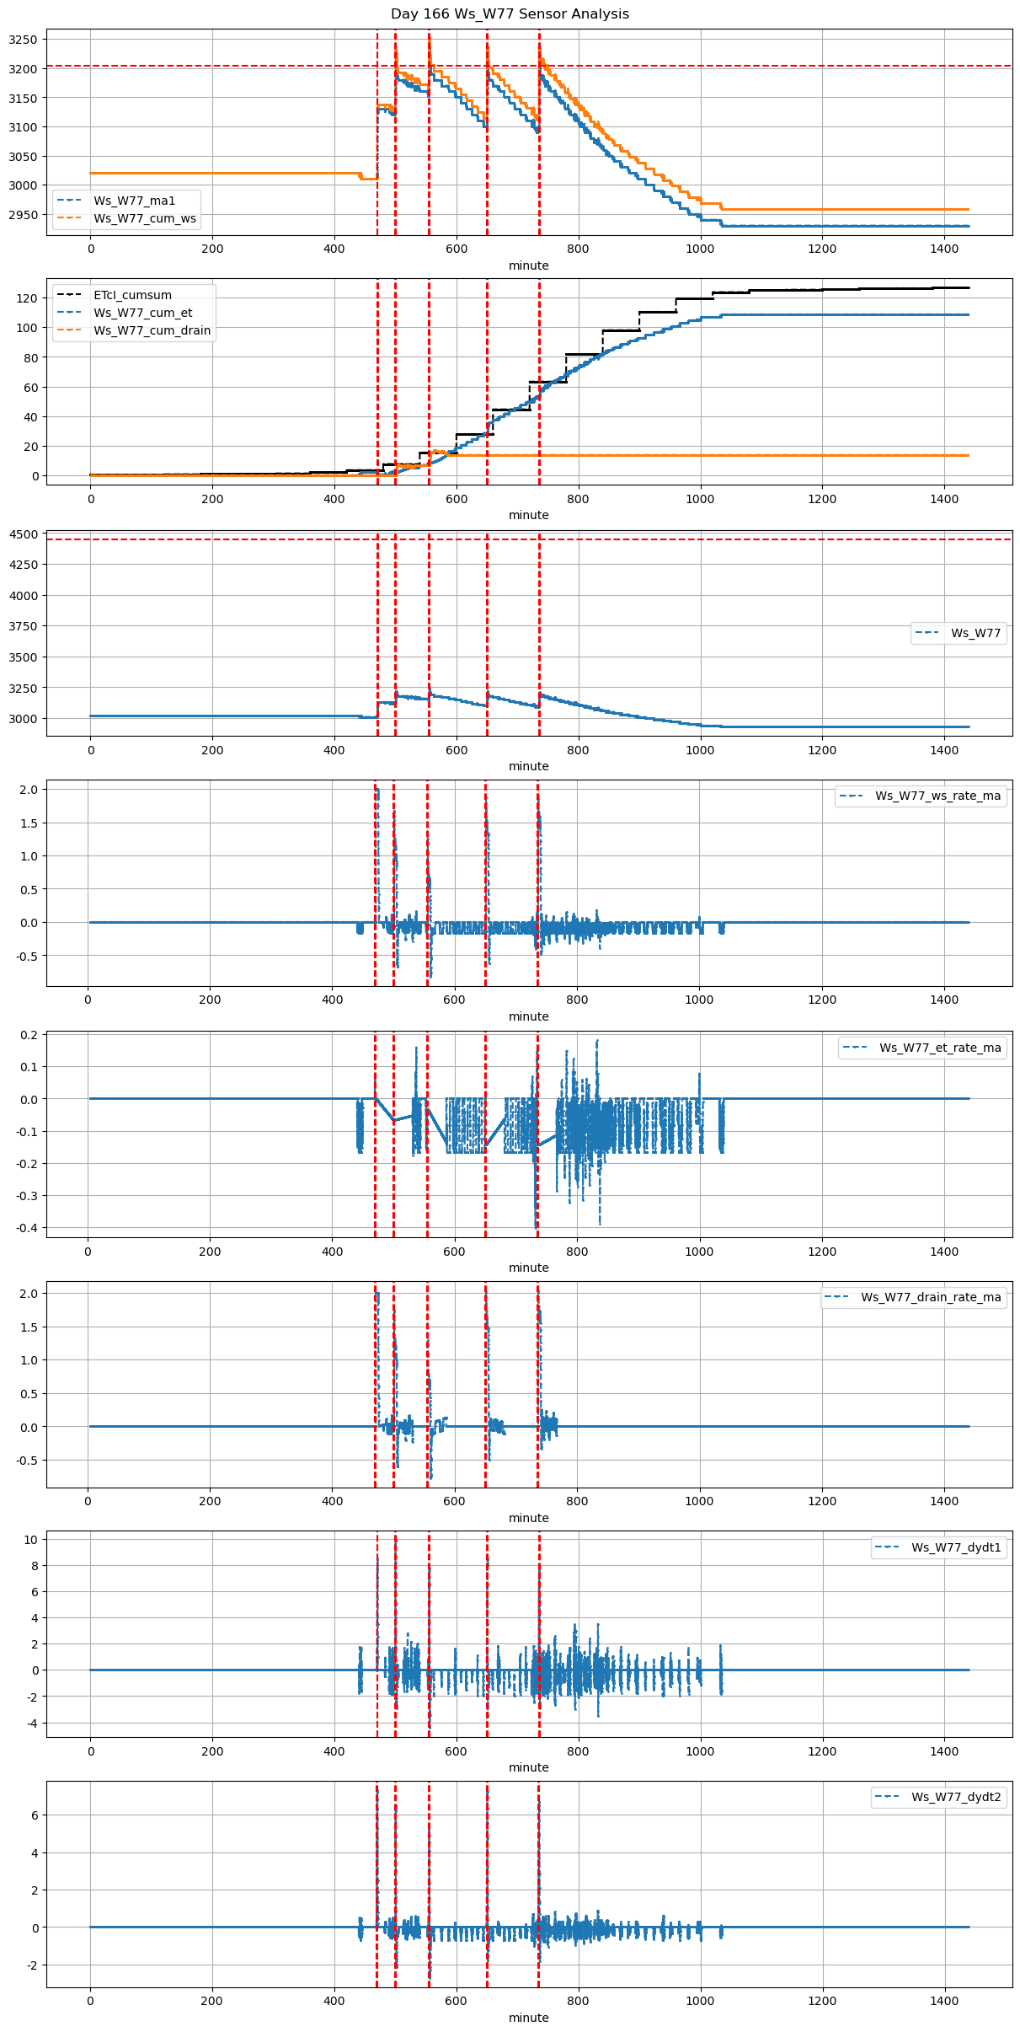
Task: Click the Ws_W77_dydt2 legend
Action: (x=938, y=1797)
